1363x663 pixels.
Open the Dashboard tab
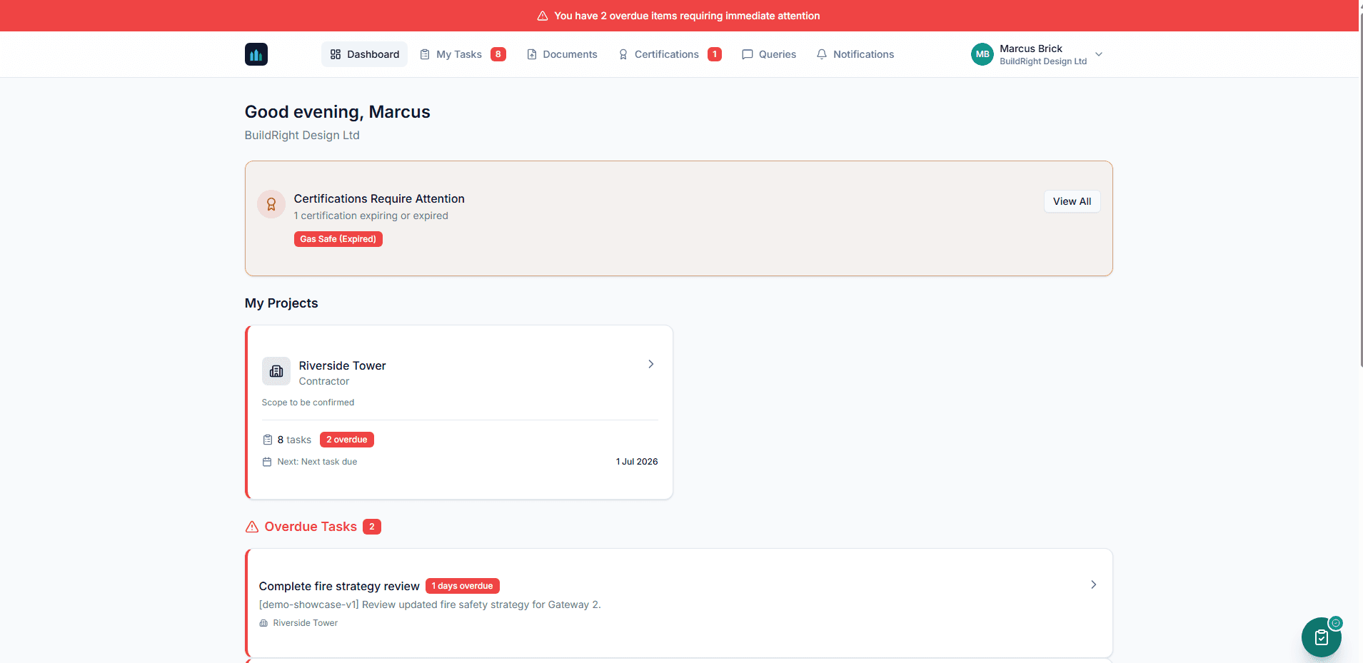[364, 54]
